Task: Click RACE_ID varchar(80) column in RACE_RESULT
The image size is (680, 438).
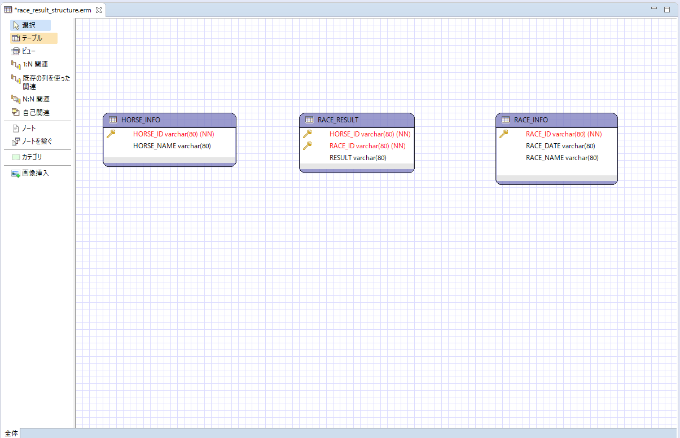Action: [367, 146]
